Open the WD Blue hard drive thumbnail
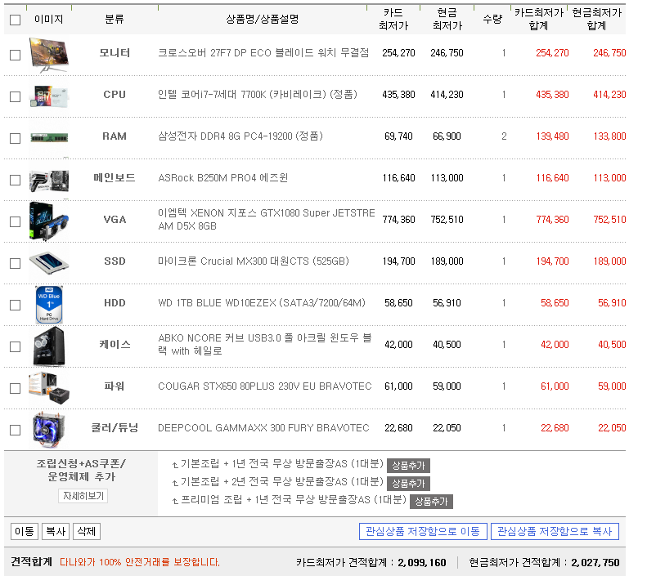647x576 pixels. click(49, 305)
